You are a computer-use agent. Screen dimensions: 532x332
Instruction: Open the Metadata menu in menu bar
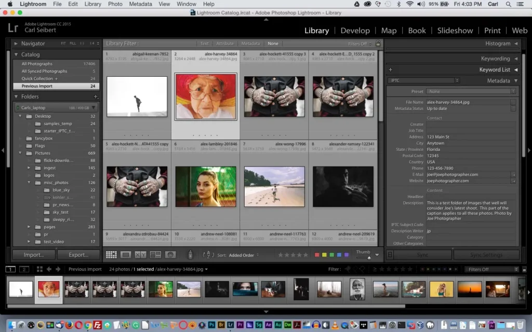click(140, 4)
